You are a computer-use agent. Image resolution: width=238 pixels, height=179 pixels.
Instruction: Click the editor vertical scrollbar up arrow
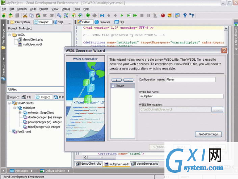pos(226,28)
